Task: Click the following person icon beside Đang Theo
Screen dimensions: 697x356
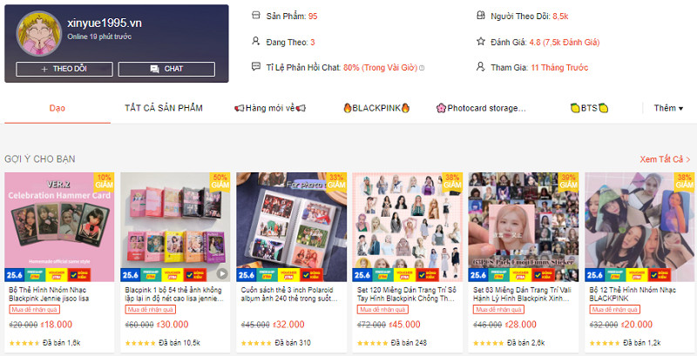Action: click(255, 41)
